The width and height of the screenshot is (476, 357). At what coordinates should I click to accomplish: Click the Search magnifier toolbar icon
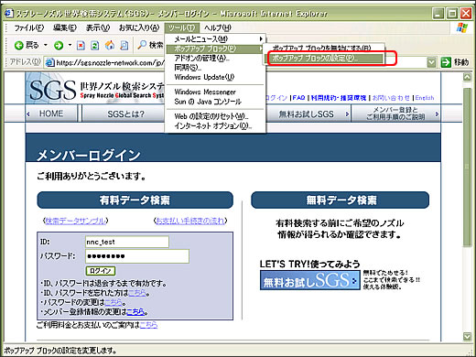(142, 45)
